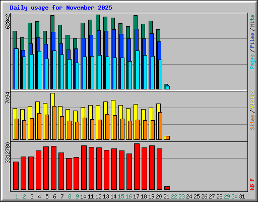The height and width of the screenshot is (202, 258).
Task: Click the red KB bar for day 10
Action: pyautogui.click(x=84, y=168)
